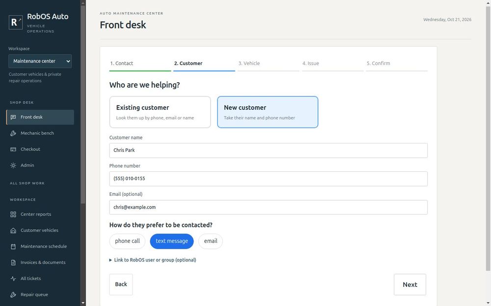491x306 pixels.
Task: Go to step 1. Contact
Action: (x=140, y=64)
